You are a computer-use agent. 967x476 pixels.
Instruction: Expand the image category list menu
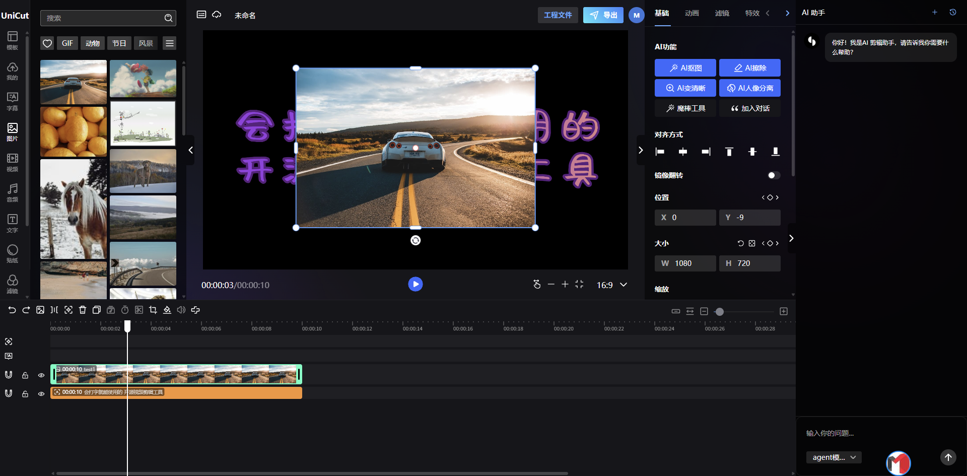[x=170, y=43]
